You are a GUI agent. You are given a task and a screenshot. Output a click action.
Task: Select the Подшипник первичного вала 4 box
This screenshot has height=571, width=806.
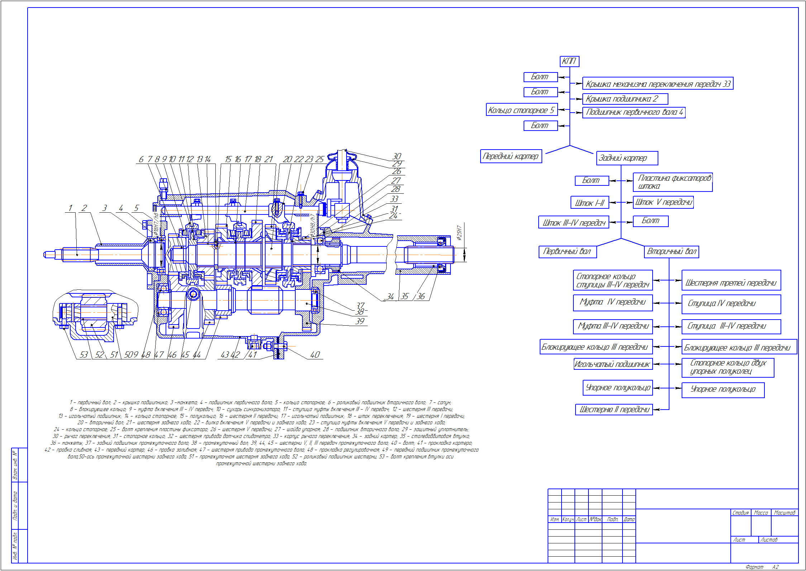[633, 113]
